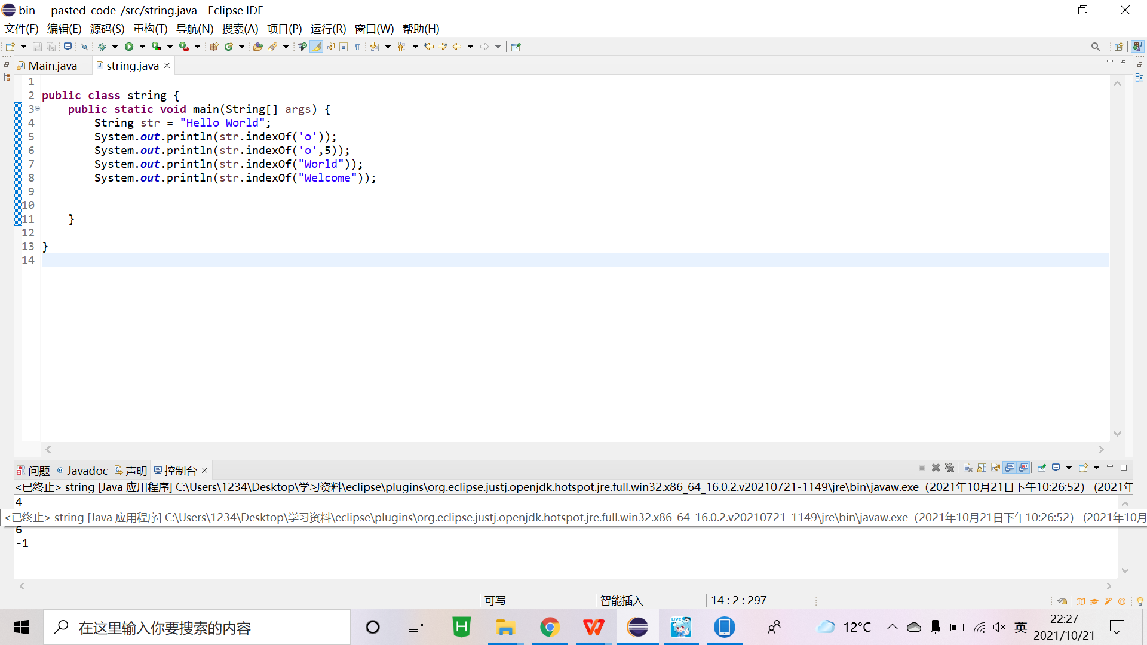Open the 运行(R) menu
Image resolution: width=1147 pixels, height=645 pixels.
[x=328, y=29]
